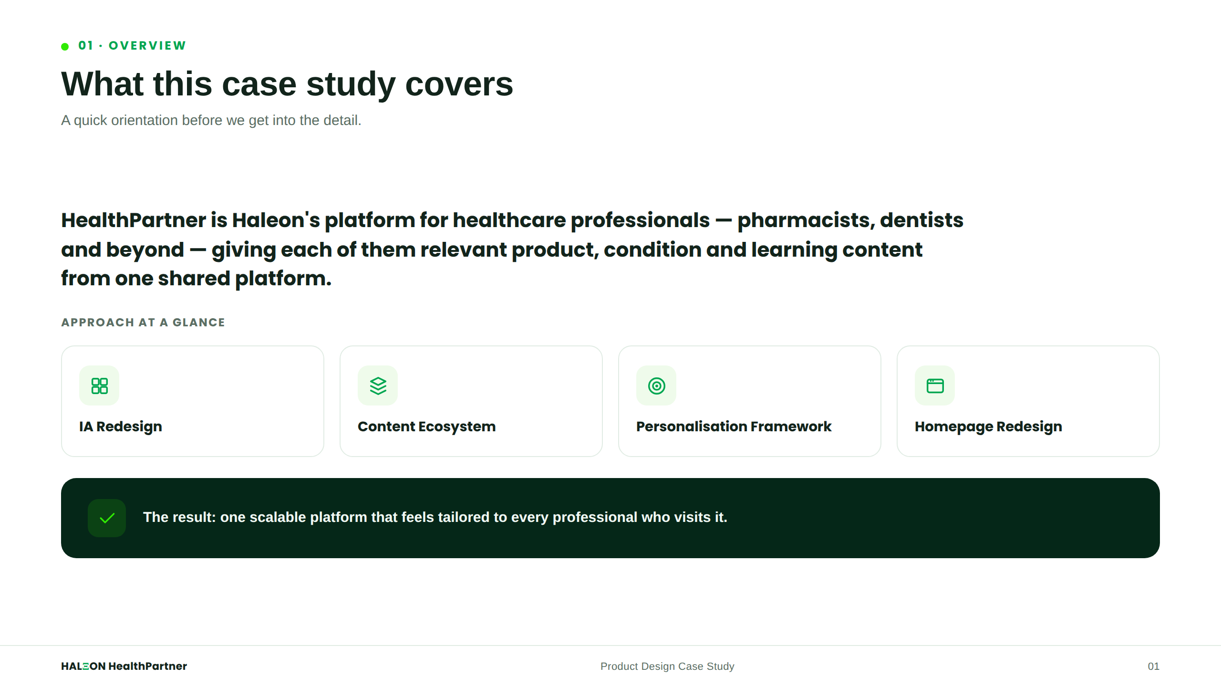Click the browser window icon above Homepage Redesign

935,385
